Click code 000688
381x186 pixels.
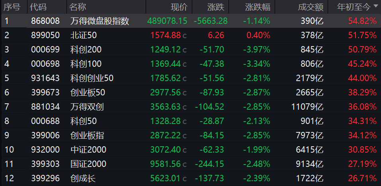[x=45, y=121]
